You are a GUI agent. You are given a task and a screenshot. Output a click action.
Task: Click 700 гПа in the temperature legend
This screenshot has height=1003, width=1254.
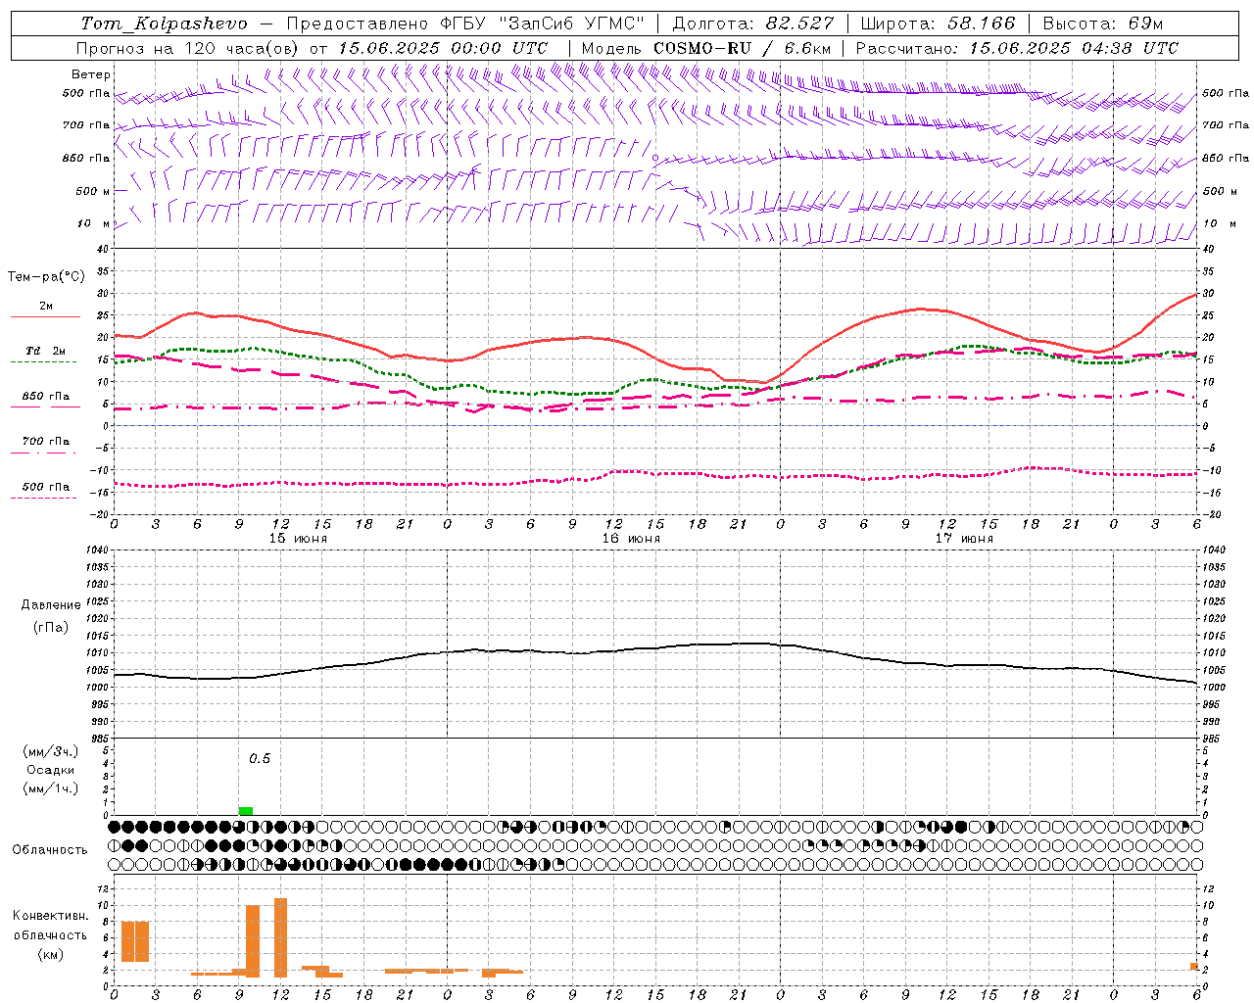[46, 441]
